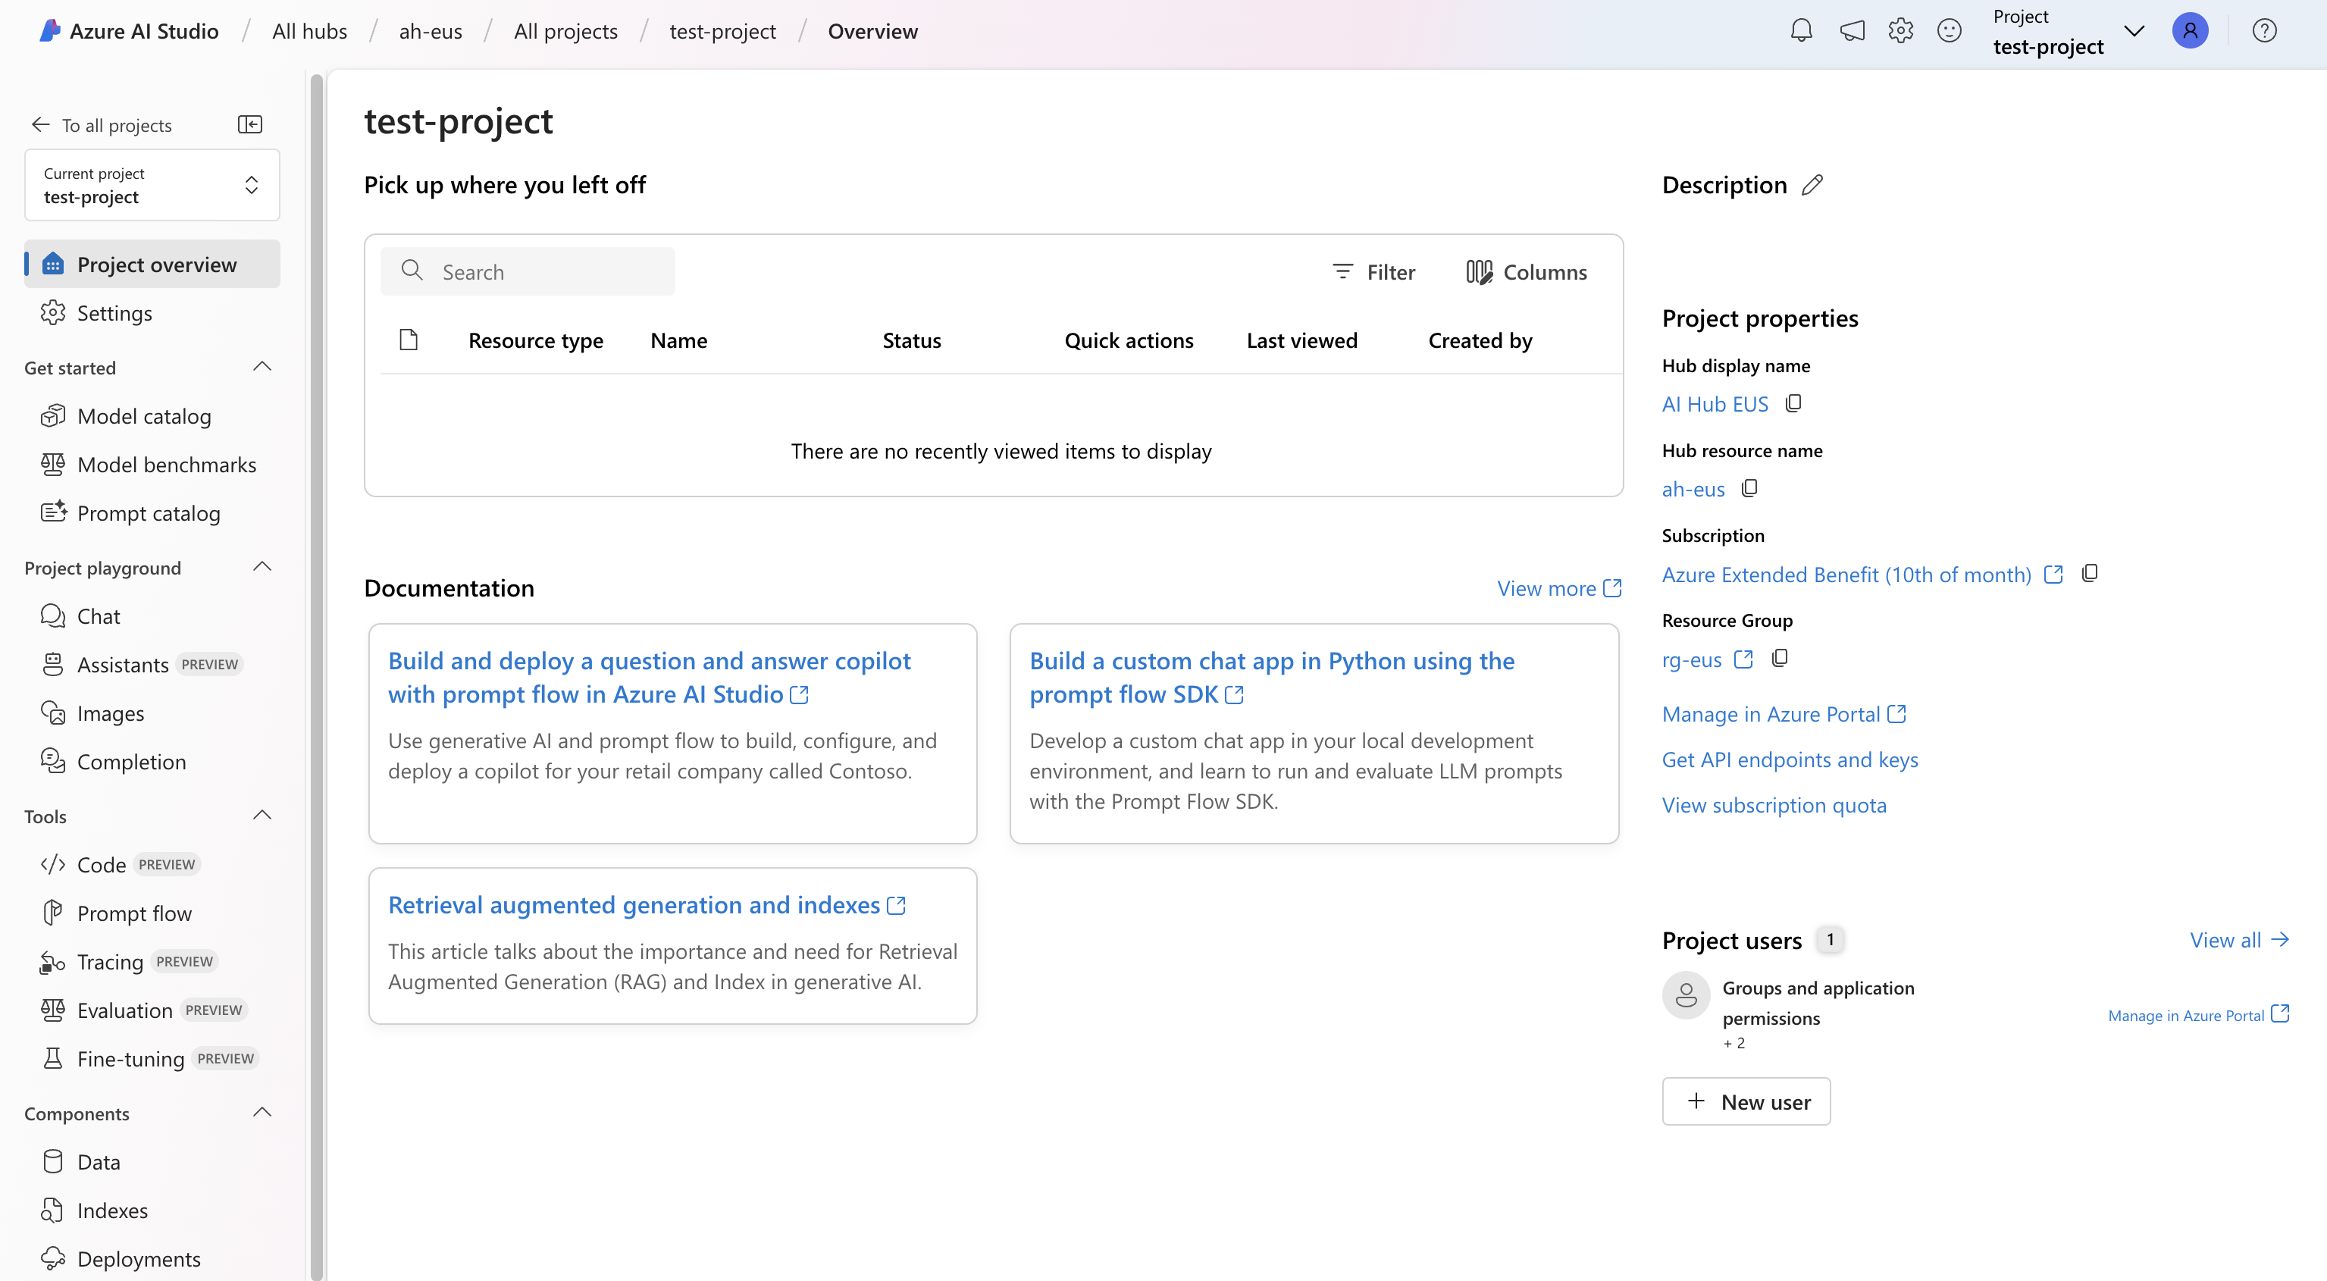Open Manage in Azure Portal under Project properties

click(1784, 714)
